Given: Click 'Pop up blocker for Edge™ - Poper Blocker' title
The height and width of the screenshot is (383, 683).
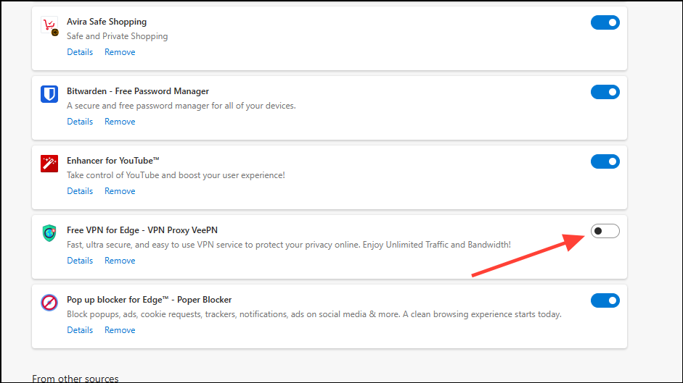Looking at the screenshot, I should (x=149, y=300).
